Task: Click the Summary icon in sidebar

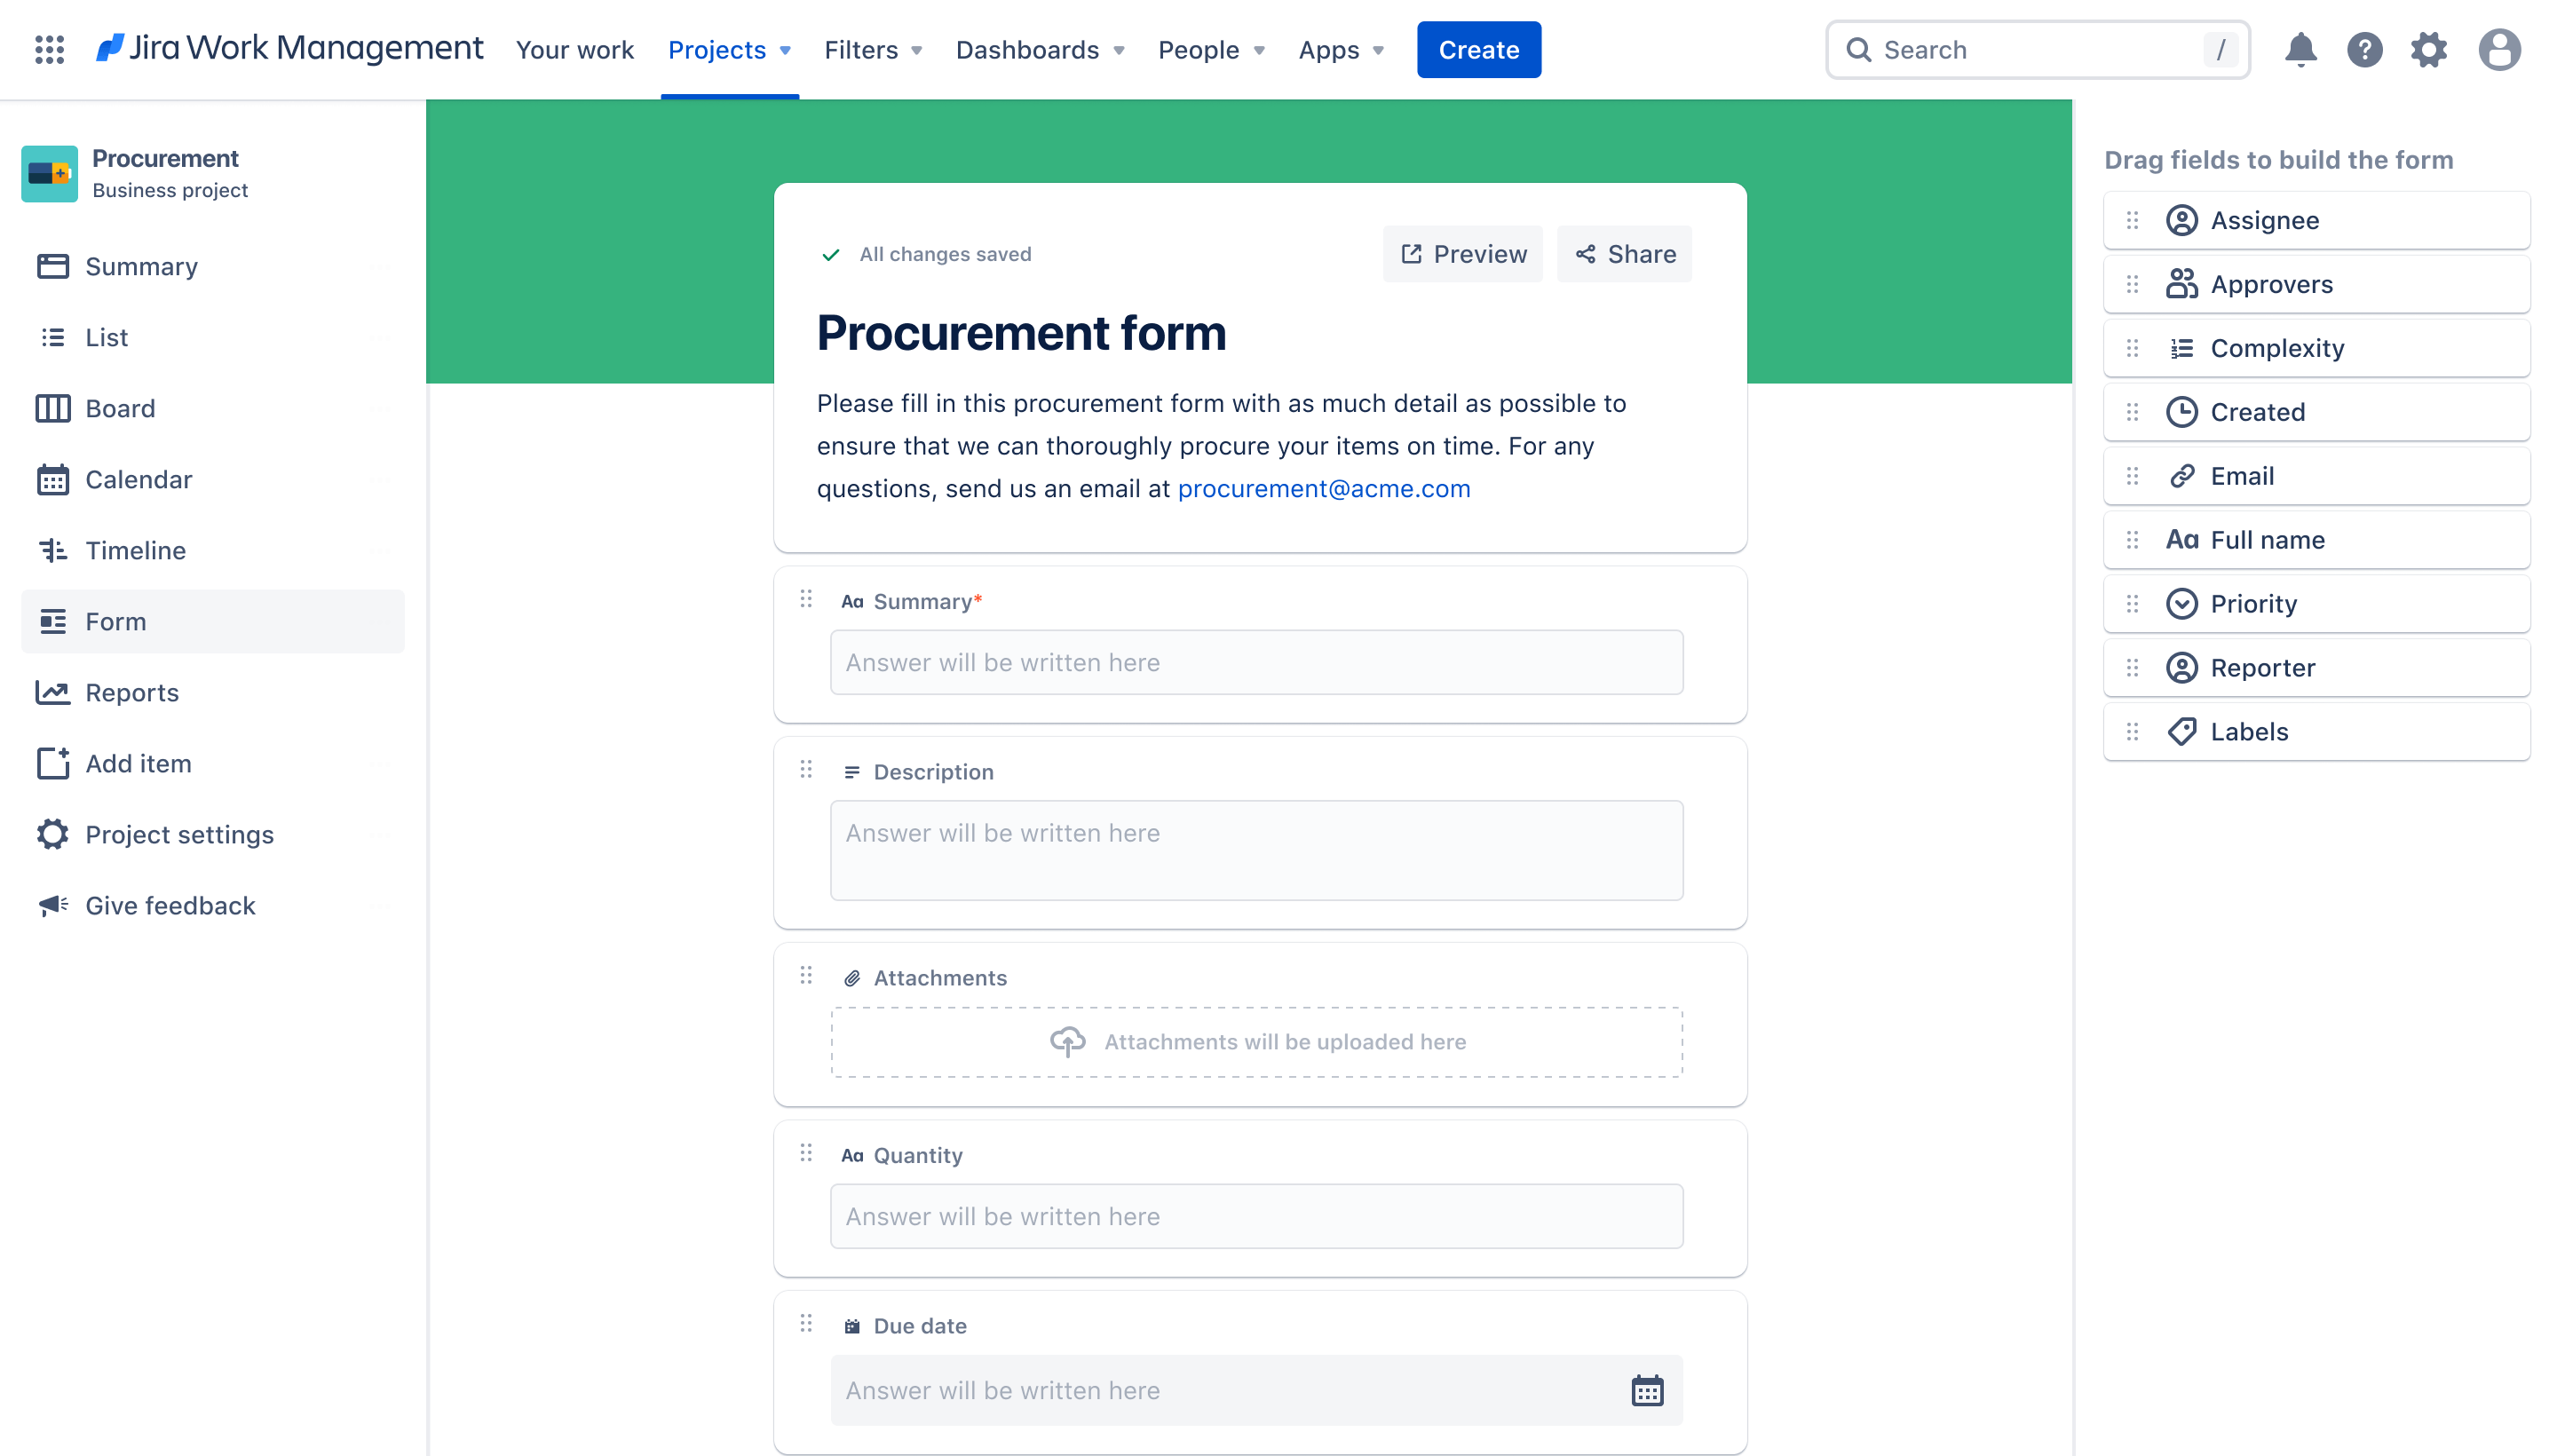Action: 51,265
